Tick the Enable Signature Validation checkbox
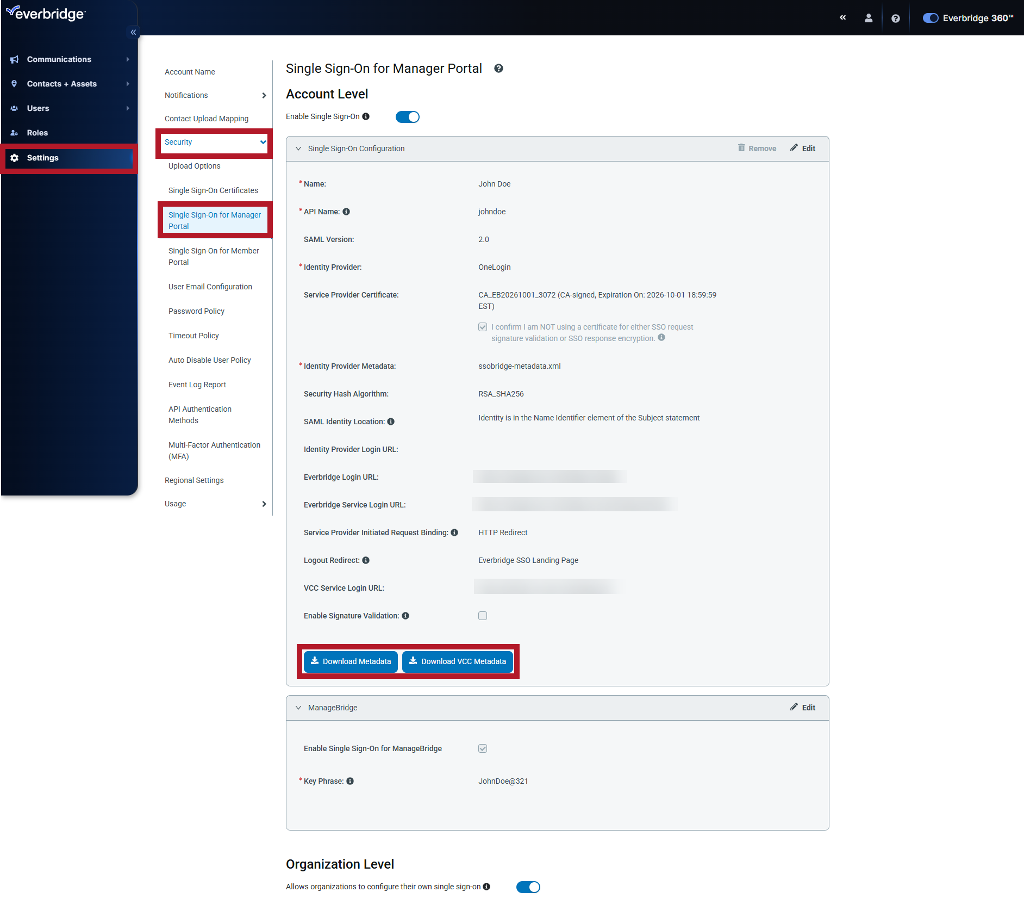This screenshot has height=898, width=1024. point(483,616)
